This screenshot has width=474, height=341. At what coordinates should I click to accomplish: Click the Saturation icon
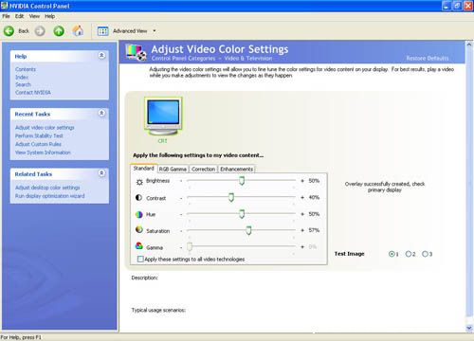pos(139,229)
